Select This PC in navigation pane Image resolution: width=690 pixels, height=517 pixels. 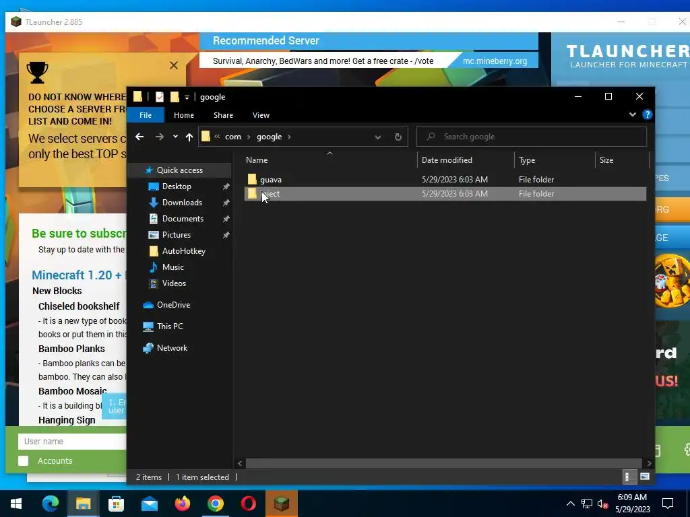tap(169, 326)
